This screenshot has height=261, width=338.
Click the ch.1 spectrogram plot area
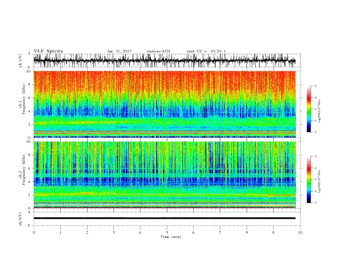pos(164,104)
